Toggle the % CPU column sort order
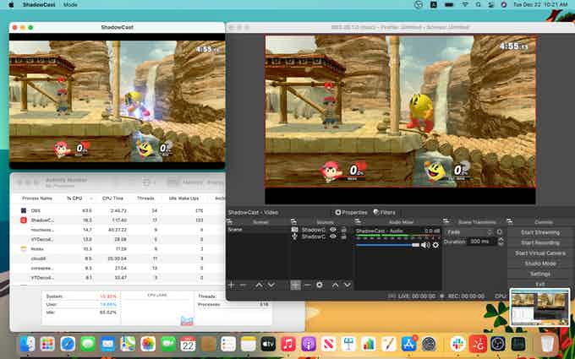This screenshot has height=359, width=575. 74,199
